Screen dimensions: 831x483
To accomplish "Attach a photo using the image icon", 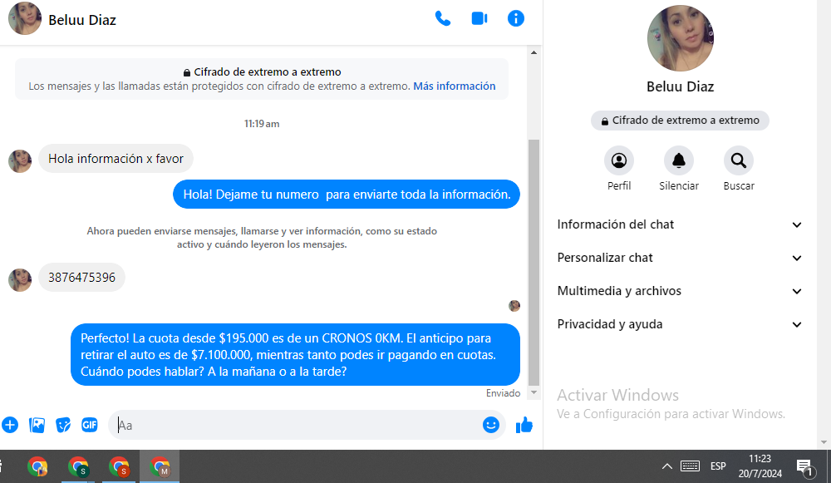I will (37, 425).
